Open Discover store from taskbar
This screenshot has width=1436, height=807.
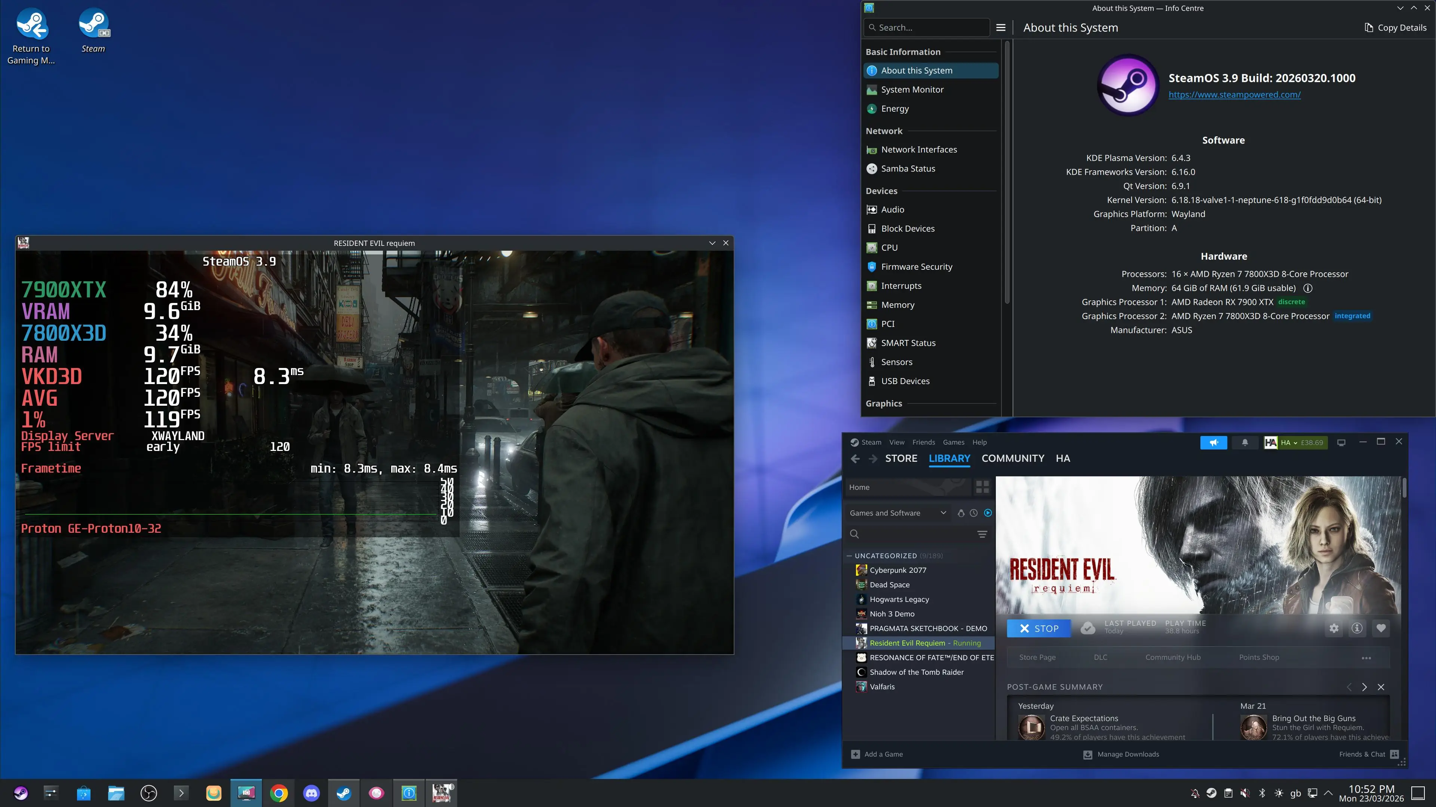(84, 793)
